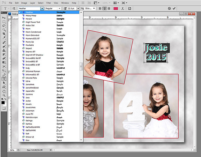Image resolution: width=201 pixels, height=157 pixels.
Task: Select the Hand tool
Action: [4, 91]
